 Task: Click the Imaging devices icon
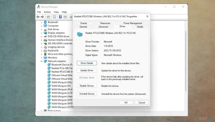[45, 47]
